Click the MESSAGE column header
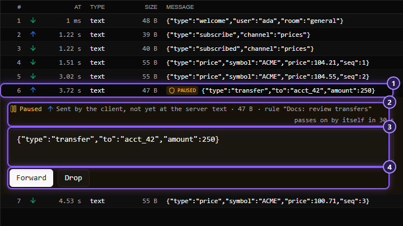This screenshot has height=226, width=403. point(180,7)
